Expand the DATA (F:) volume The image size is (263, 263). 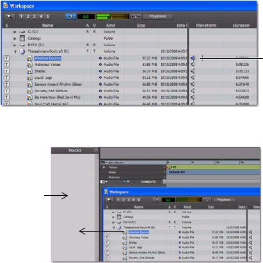tap(15, 45)
